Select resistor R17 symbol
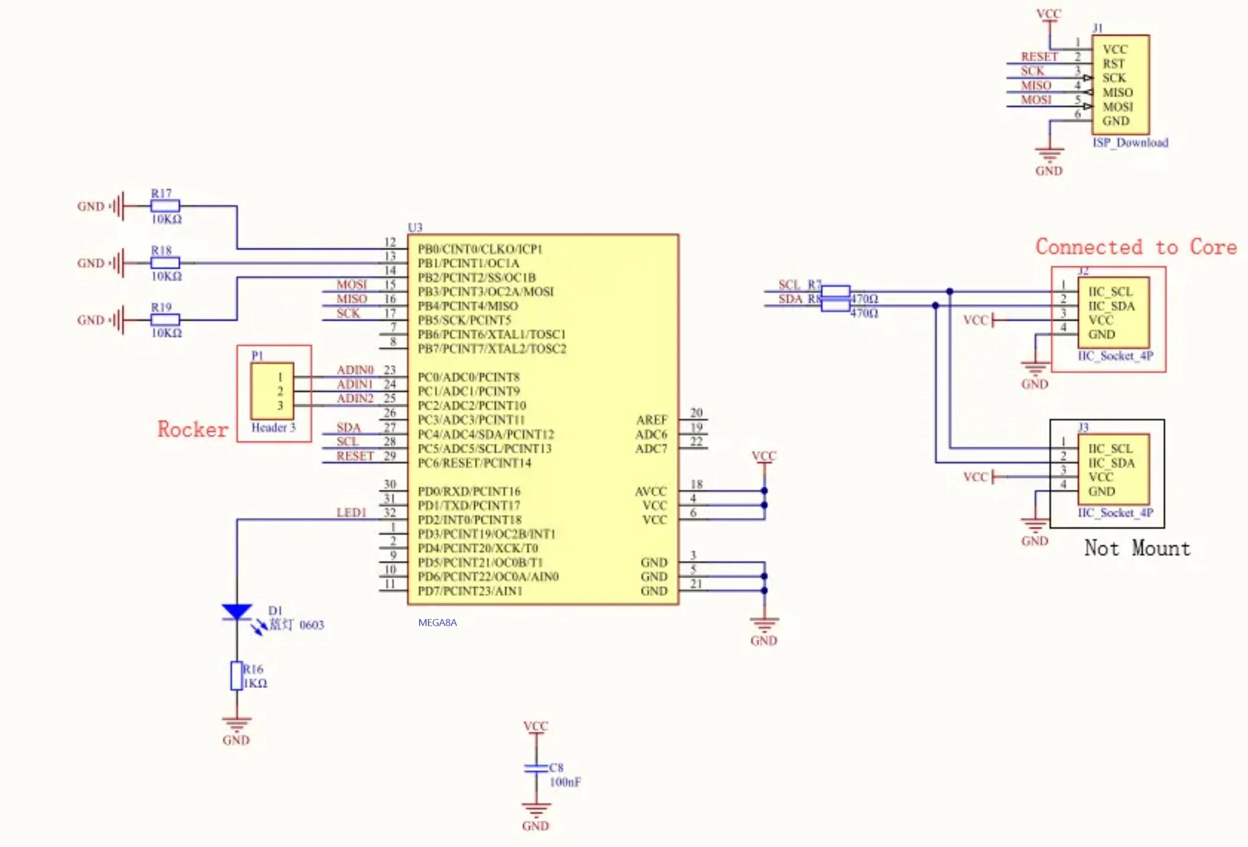Screen dimensions: 1248x847 click(165, 206)
